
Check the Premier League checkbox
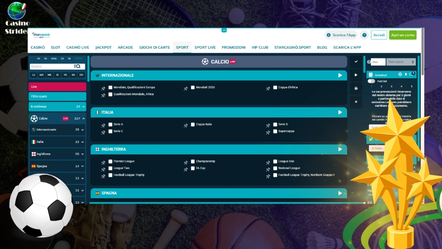[110, 161]
